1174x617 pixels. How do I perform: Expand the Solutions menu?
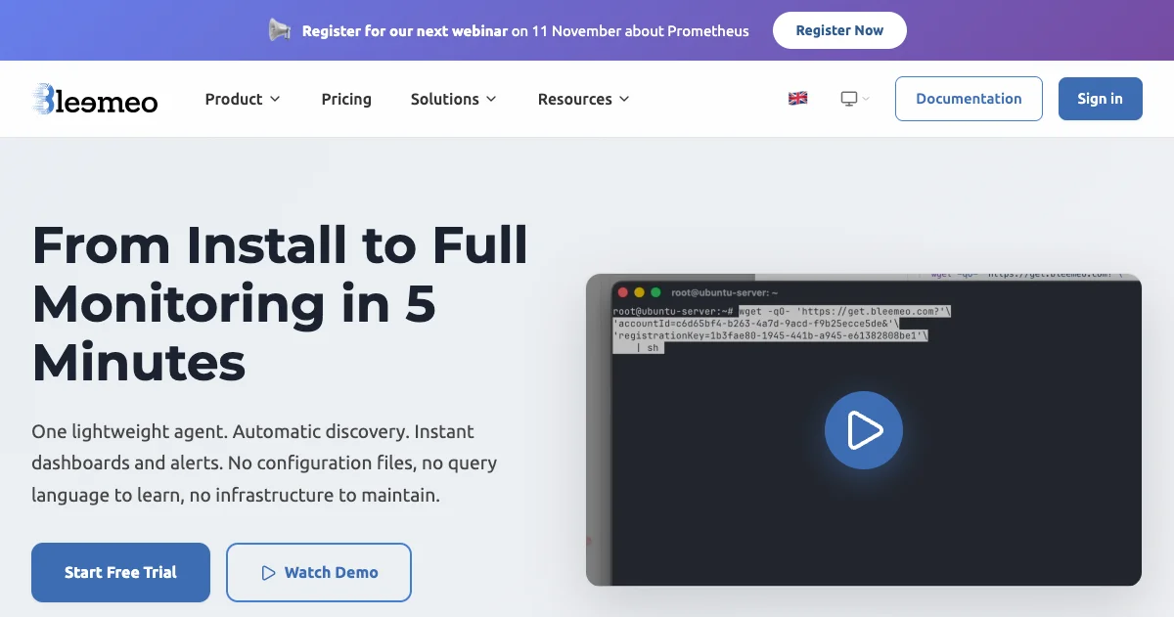(454, 99)
